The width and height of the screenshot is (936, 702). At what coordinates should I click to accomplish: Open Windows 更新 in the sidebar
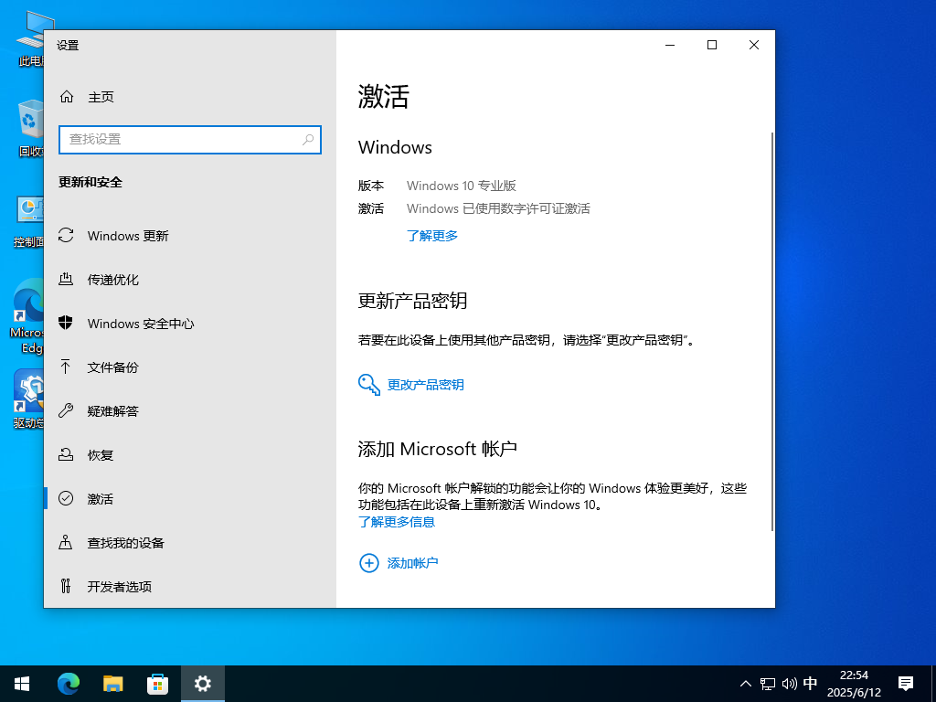click(x=128, y=236)
